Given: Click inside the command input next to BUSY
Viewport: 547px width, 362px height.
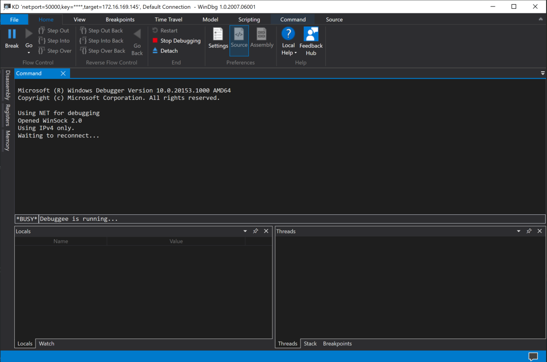Looking at the screenshot, I should click(x=184, y=218).
